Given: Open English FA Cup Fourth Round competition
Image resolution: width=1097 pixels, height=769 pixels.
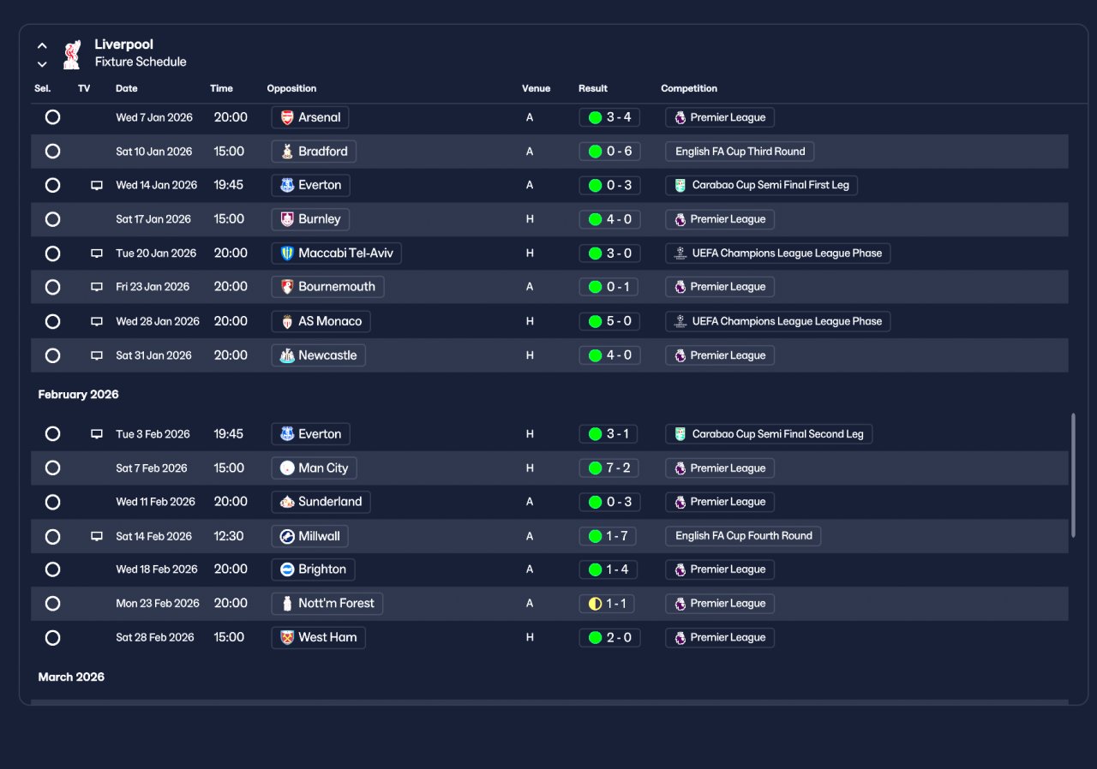Looking at the screenshot, I should 744,536.
